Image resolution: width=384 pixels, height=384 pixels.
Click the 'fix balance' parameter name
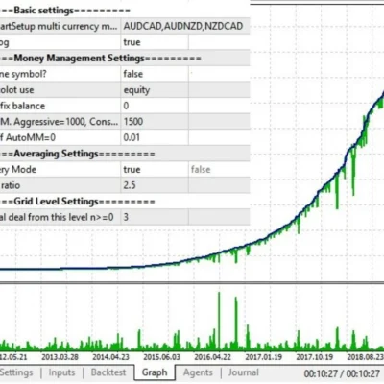point(22,106)
